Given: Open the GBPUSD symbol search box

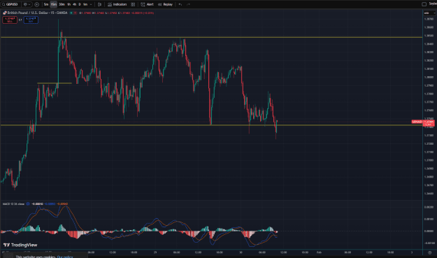Looking at the screenshot, I should [x=11, y=4].
